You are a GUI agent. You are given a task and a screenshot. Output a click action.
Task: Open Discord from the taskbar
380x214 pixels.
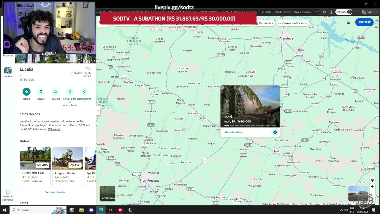point(91,210)
